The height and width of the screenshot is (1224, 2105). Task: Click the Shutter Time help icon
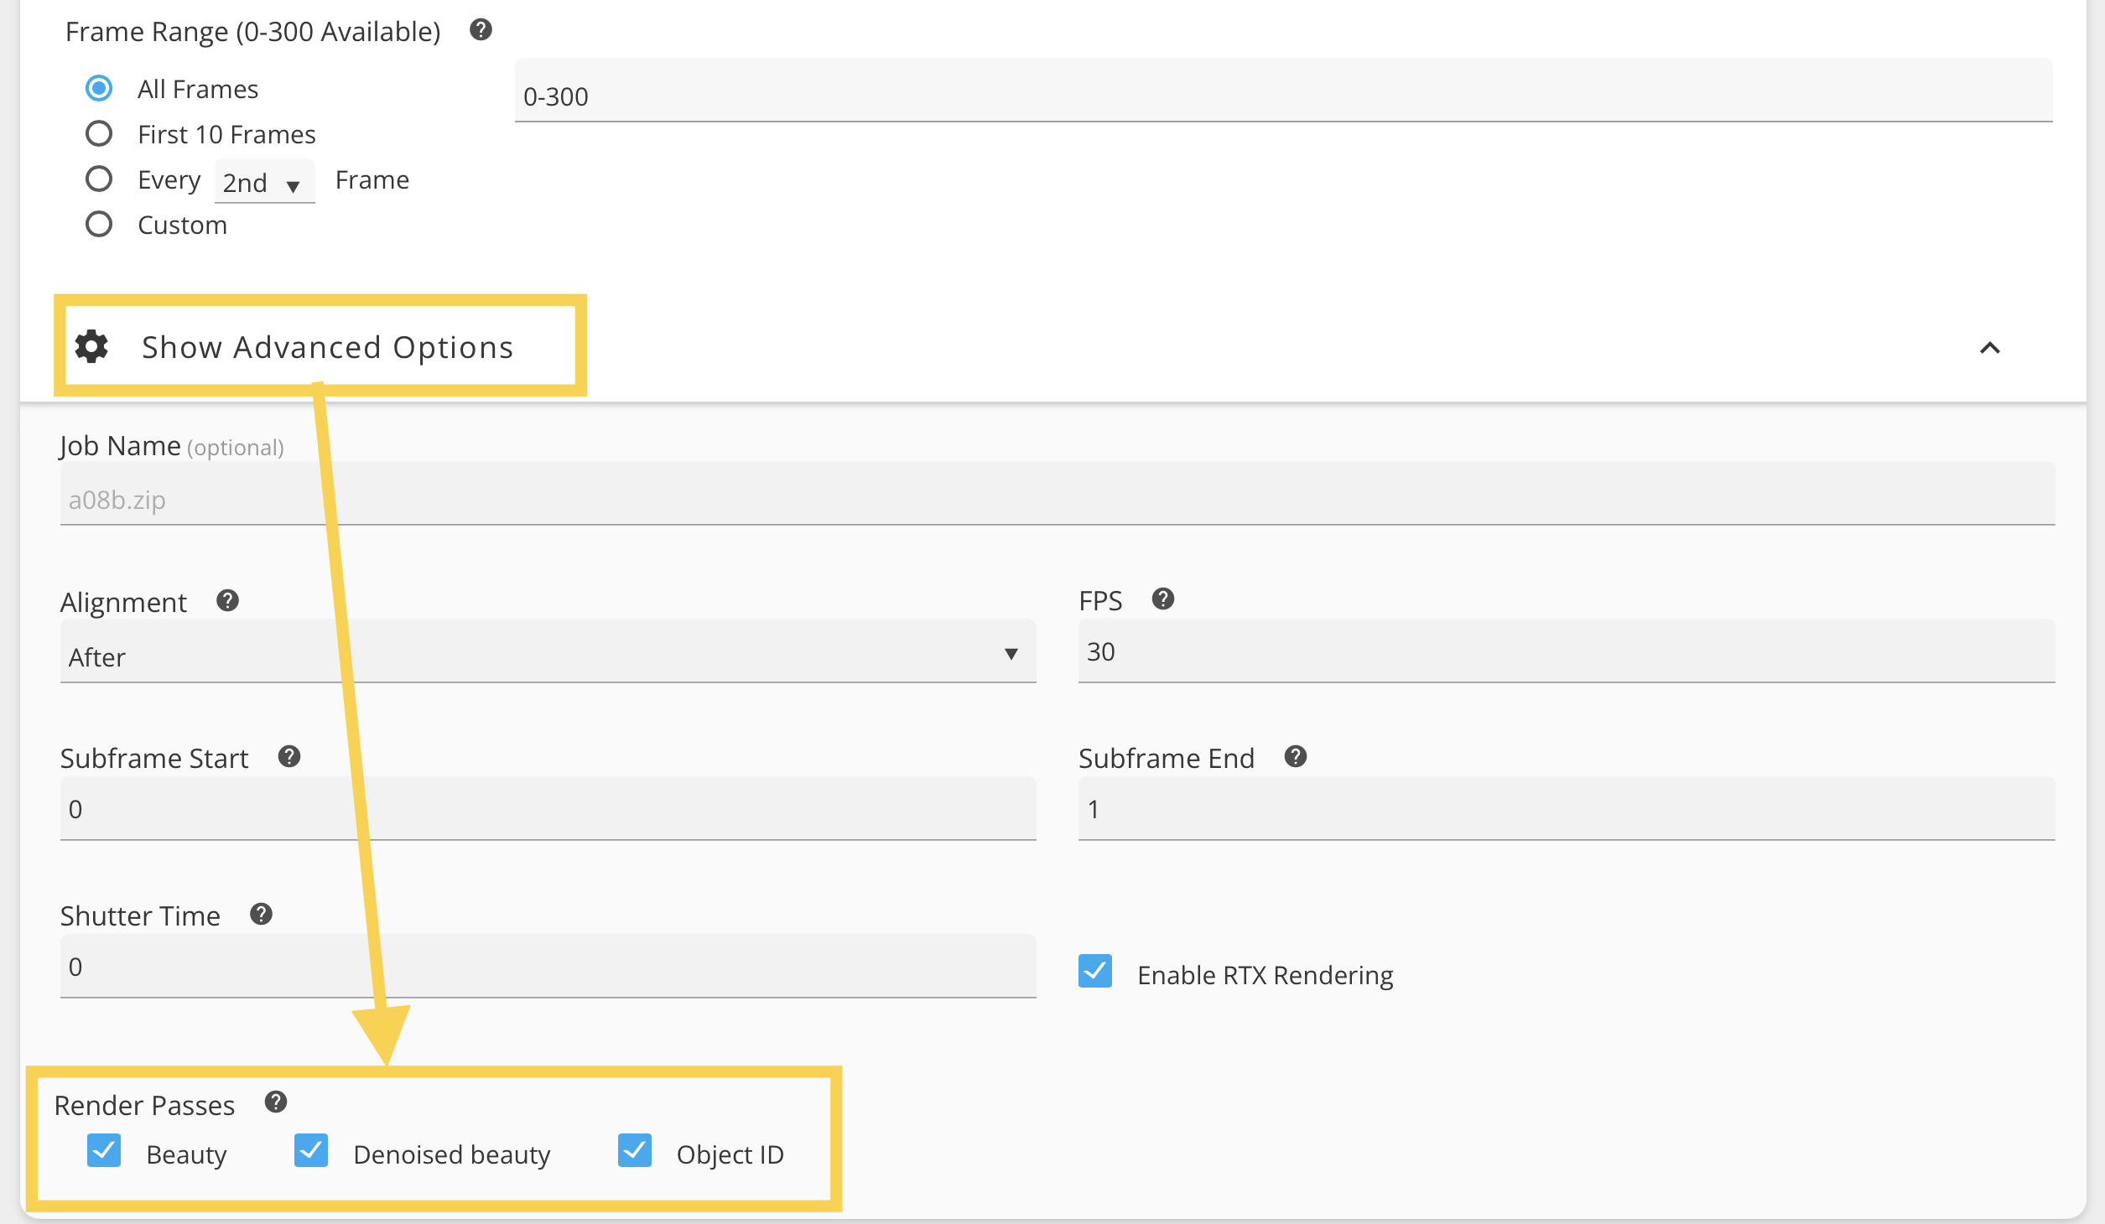261,914
